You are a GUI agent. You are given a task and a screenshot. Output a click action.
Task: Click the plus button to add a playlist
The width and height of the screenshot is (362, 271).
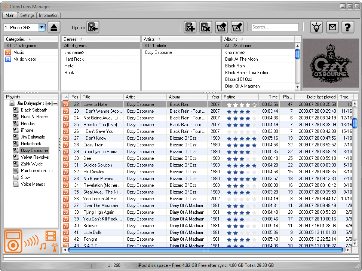49,104
